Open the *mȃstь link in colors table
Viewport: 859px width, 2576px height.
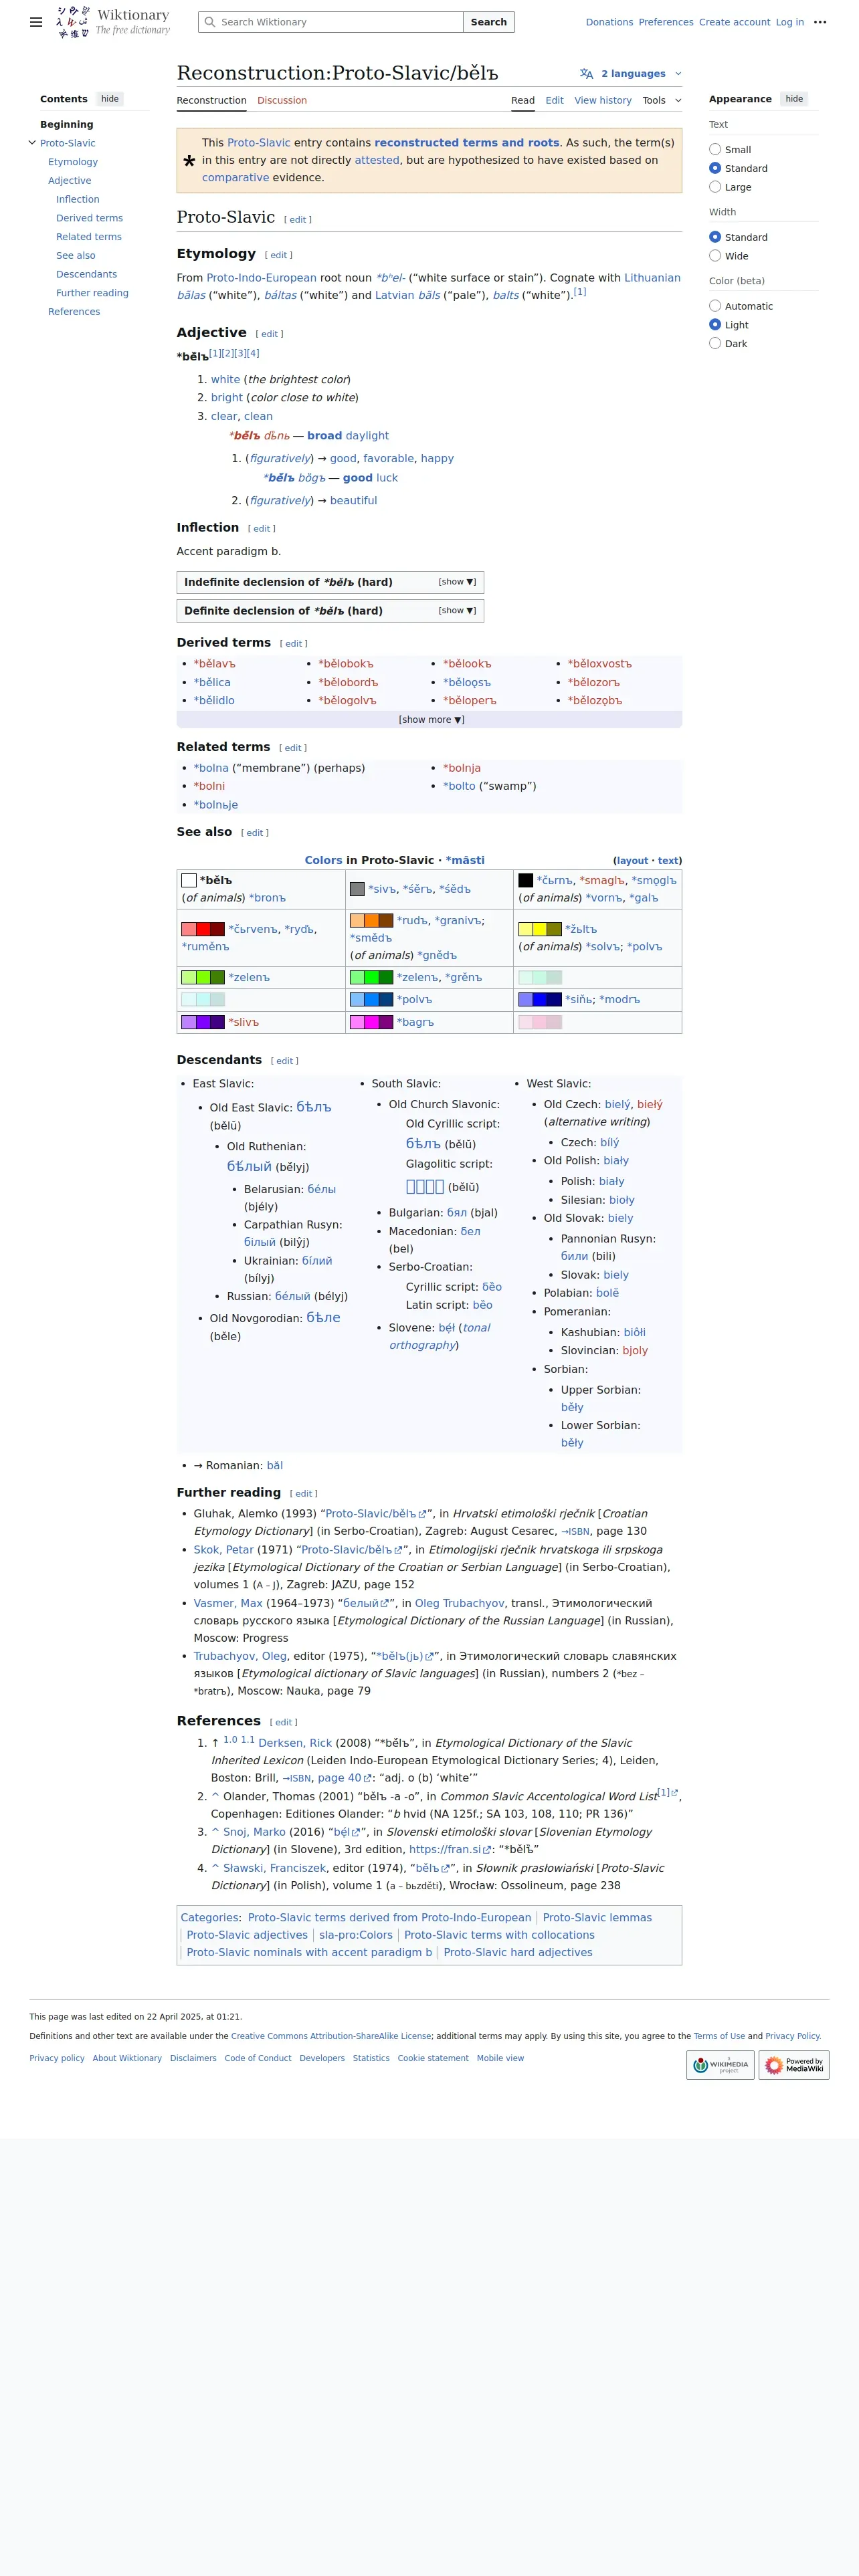click(465, 860)
